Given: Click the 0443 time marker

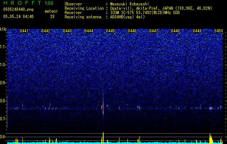Looking at the screenshot, I should [67, 31].
